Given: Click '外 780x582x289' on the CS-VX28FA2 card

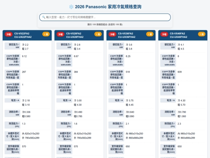Looking at the screenshot, I should pyautogui.click(x=82, y=138).
